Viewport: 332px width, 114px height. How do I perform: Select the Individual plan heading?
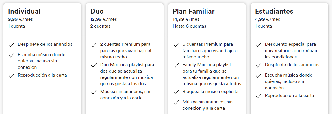click(24, 11)
